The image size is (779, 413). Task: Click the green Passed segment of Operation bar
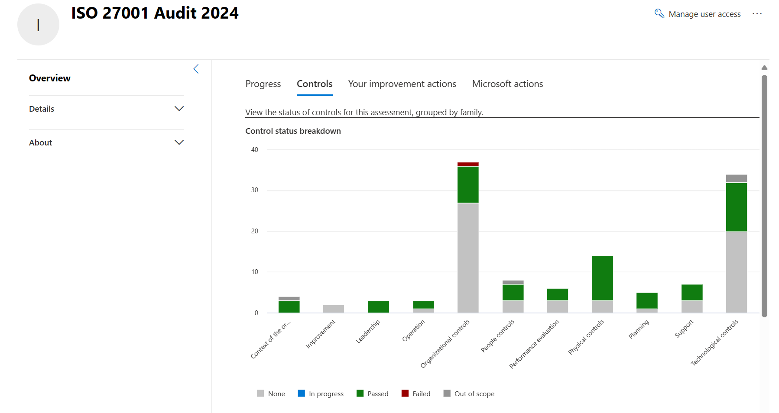424,305
